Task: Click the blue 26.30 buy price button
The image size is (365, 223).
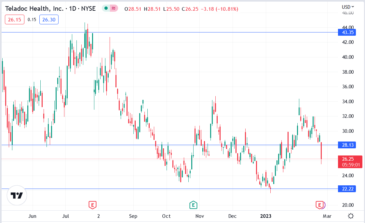Action: click(x=49, y=19)
